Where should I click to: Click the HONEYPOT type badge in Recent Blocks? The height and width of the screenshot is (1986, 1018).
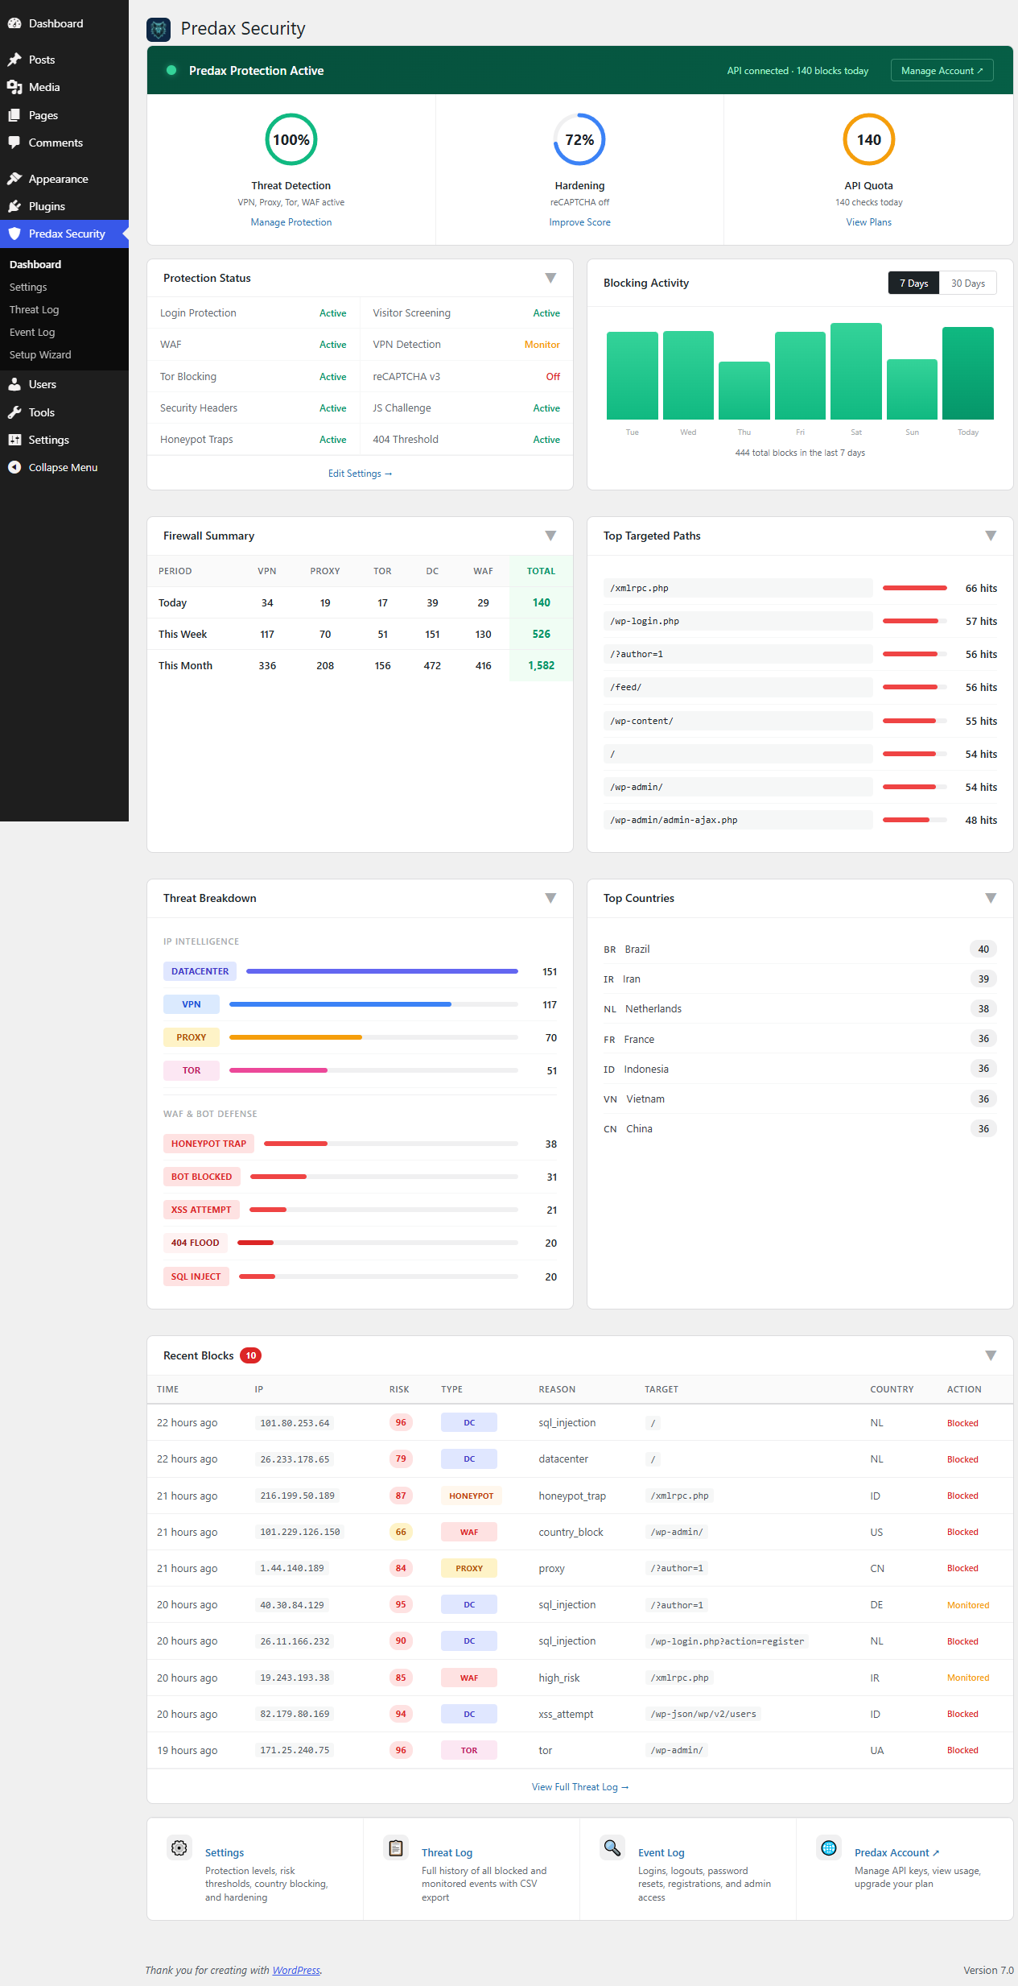[472, 1496]
